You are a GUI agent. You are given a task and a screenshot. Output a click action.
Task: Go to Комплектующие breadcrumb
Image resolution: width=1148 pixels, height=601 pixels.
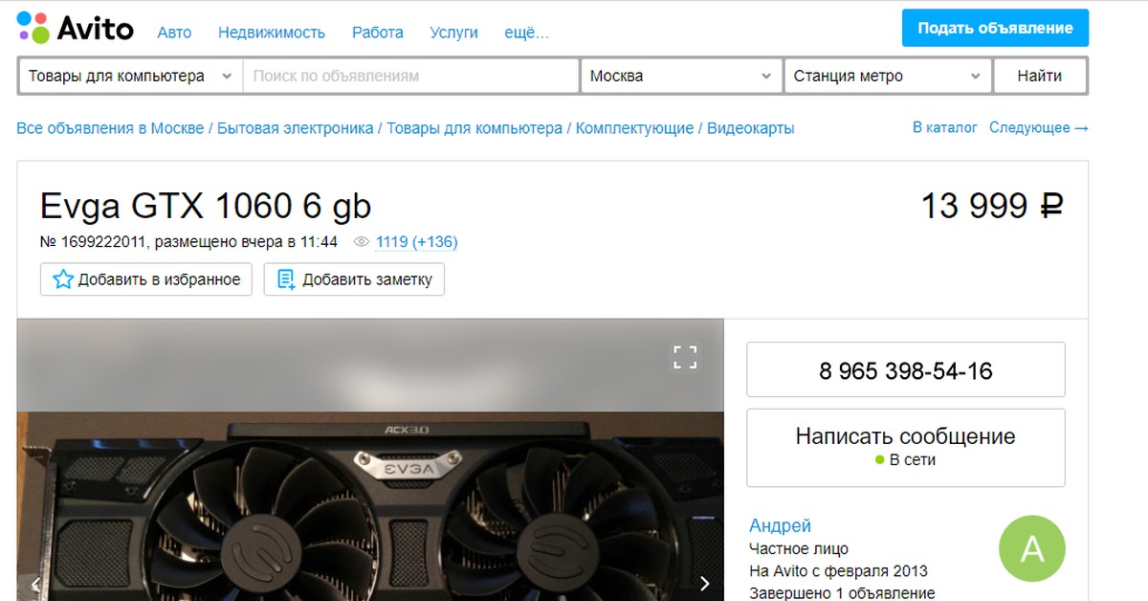tap(635, 128)
